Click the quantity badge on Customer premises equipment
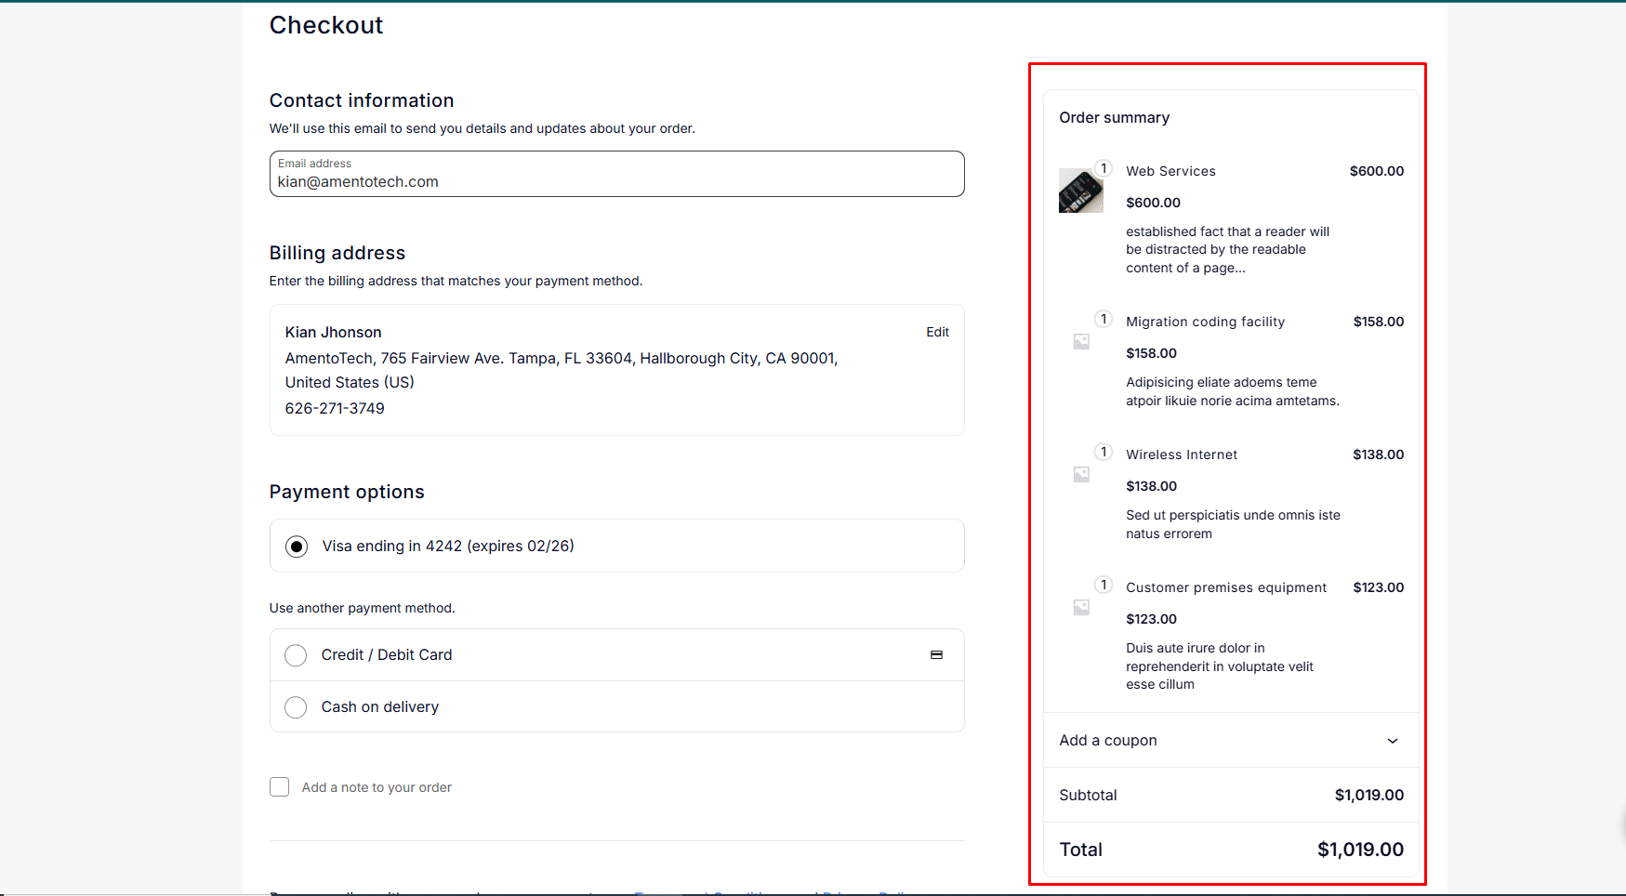This screenshot has width=1626, height=896. (1104, 585)
